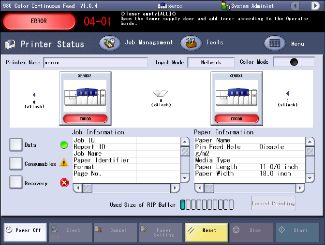Screen dimensions: 325x245
Task: Select the Paper Identifier row
Action: tap(126, 160)
